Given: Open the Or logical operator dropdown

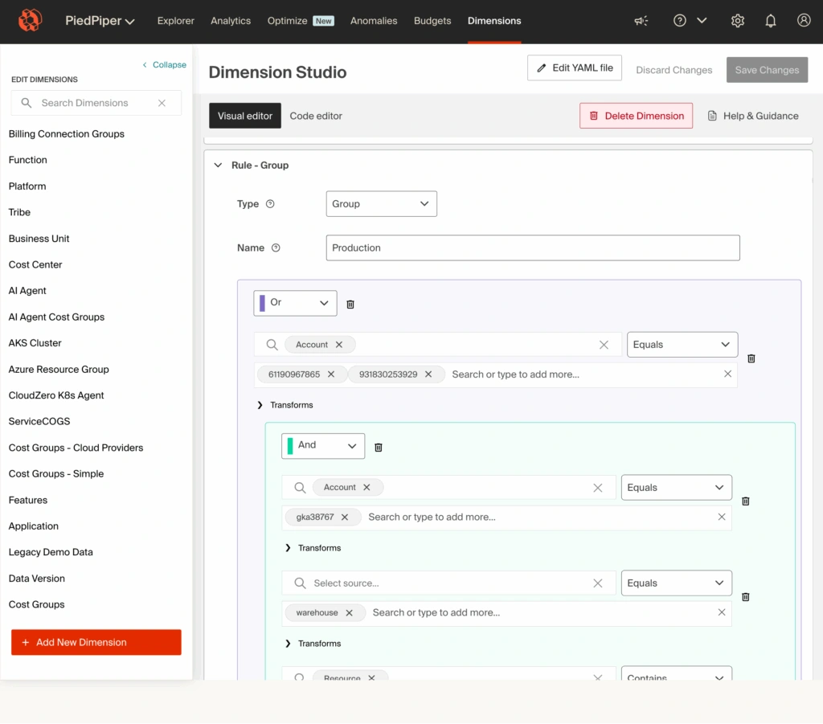Looking at the screenshot, I should coord(296,303).
